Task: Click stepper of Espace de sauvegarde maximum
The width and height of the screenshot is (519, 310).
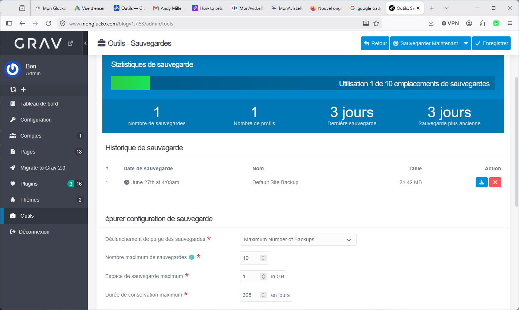Action: coord(263,277)
